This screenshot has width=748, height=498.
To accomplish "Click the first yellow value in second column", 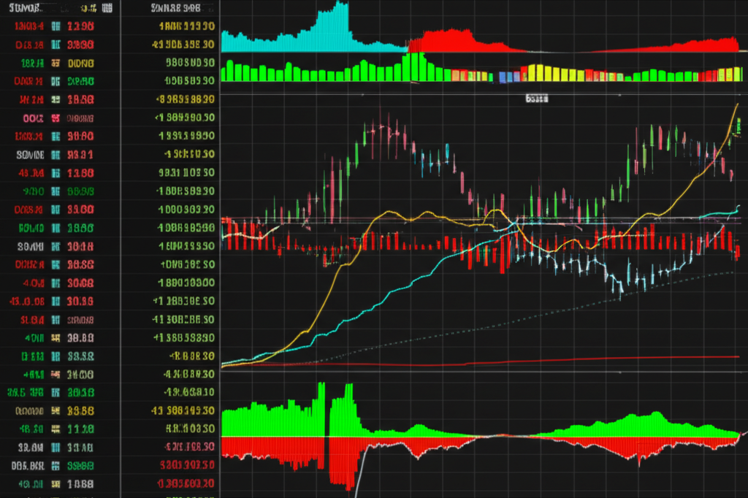I will pos(185,27).
